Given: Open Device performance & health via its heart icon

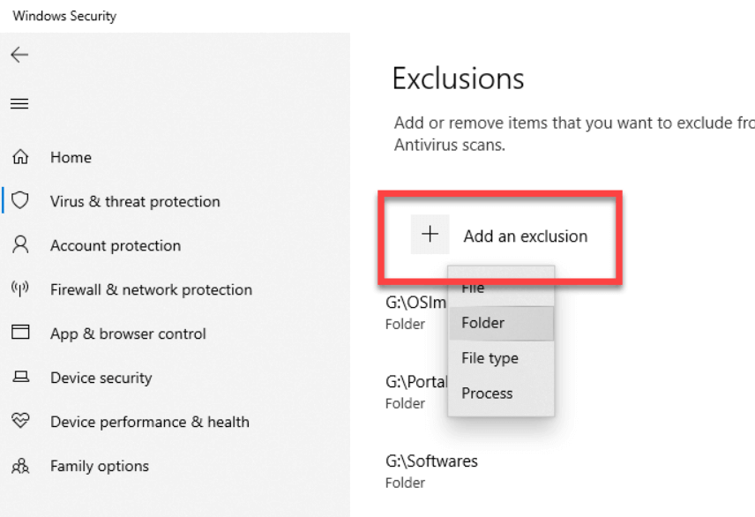Looking at the screenshot, I should [19, 422].
